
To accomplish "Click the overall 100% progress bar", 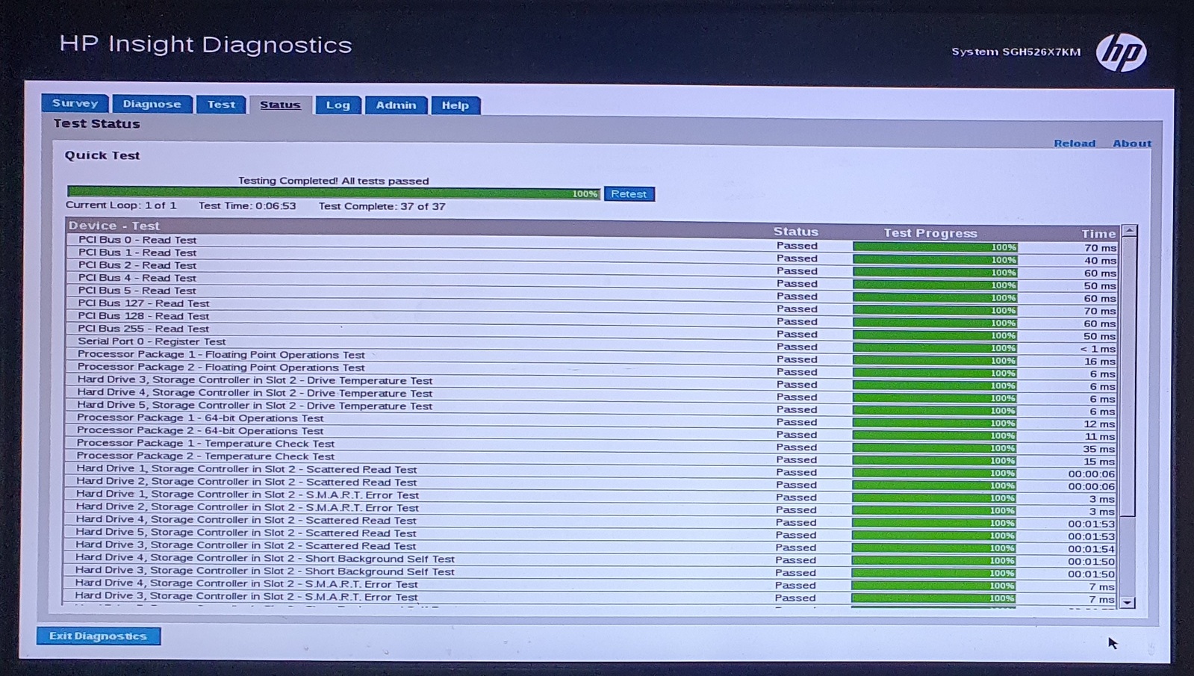I will [333, 193].
